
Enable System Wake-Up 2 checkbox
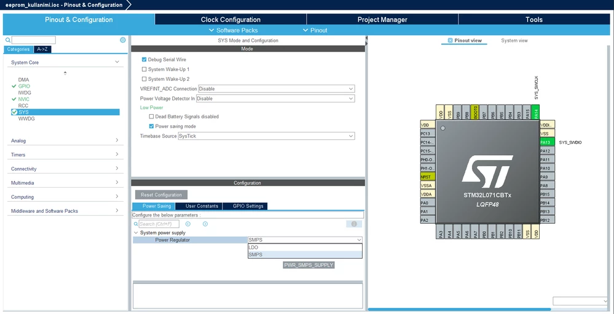pos(144,79)
